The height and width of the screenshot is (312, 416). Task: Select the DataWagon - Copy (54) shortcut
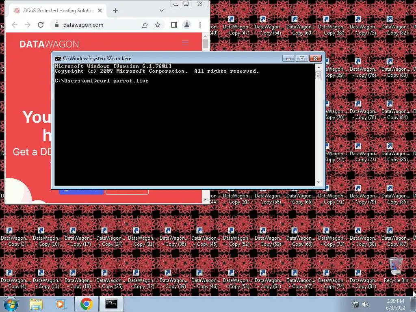click(x=269, y=26)
